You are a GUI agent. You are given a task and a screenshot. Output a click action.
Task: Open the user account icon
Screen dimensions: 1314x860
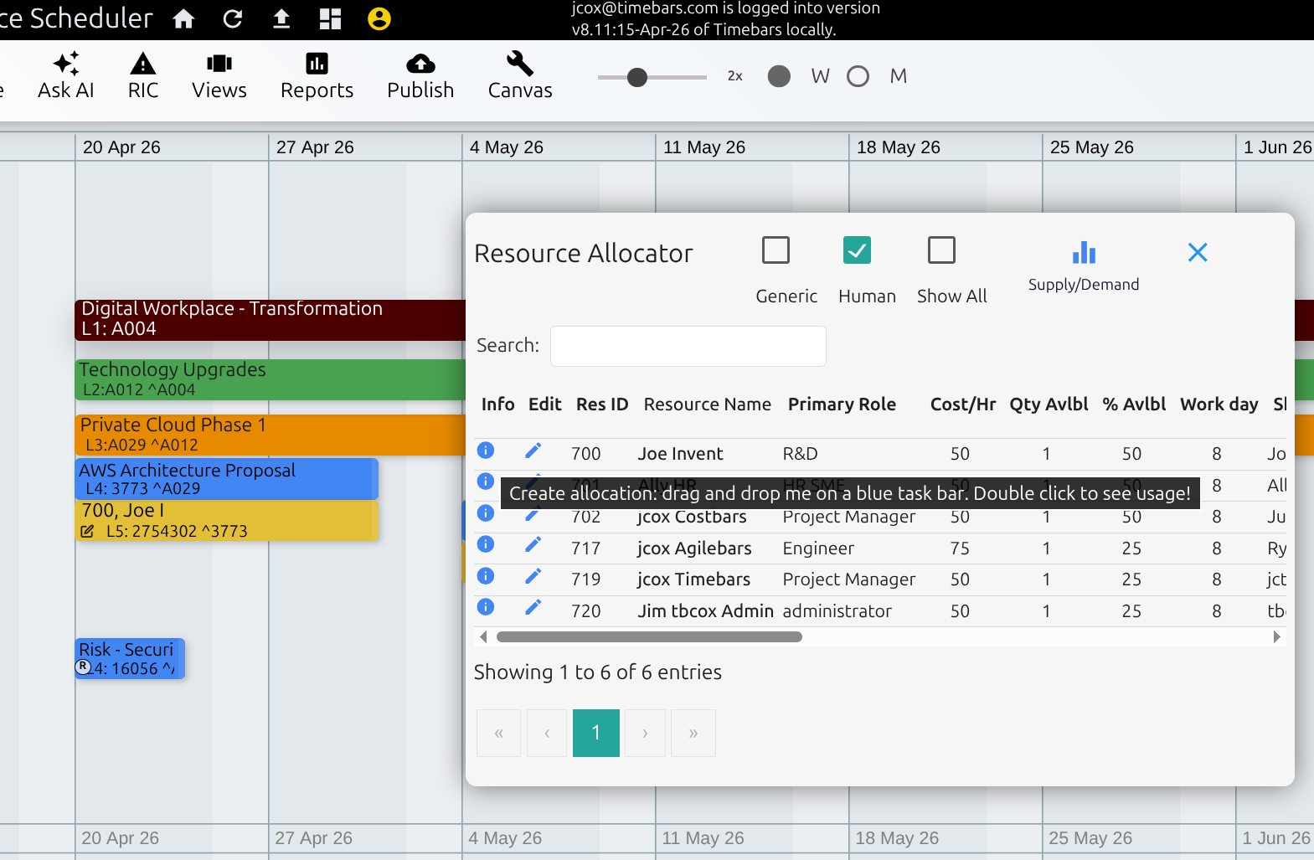pos(379,18)
